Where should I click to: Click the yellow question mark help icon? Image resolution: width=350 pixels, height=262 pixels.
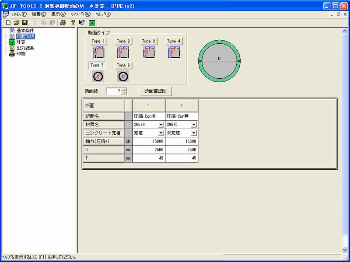(73, 22)
